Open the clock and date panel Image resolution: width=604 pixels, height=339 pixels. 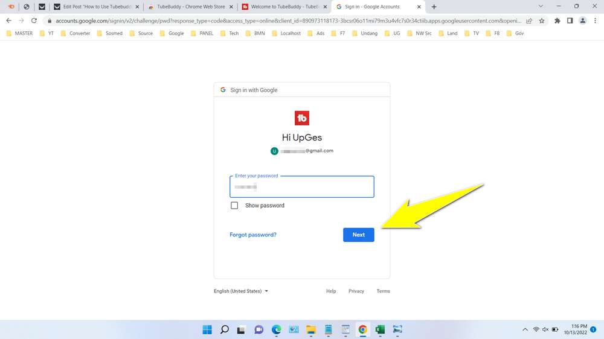(576, 329)
